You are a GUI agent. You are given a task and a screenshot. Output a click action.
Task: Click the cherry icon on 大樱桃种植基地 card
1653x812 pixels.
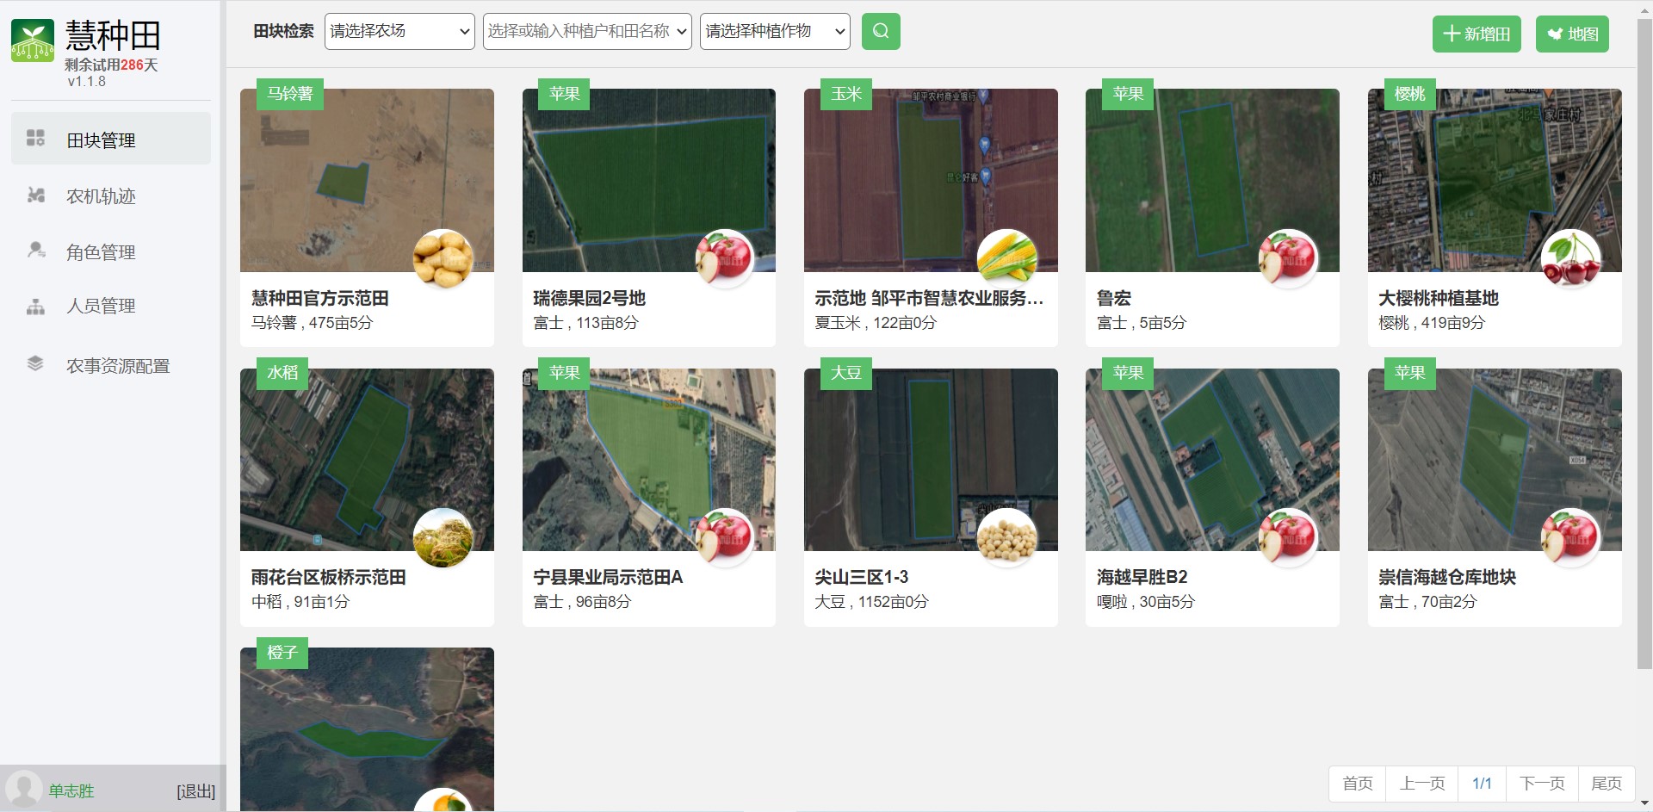tap(1570, 259)
